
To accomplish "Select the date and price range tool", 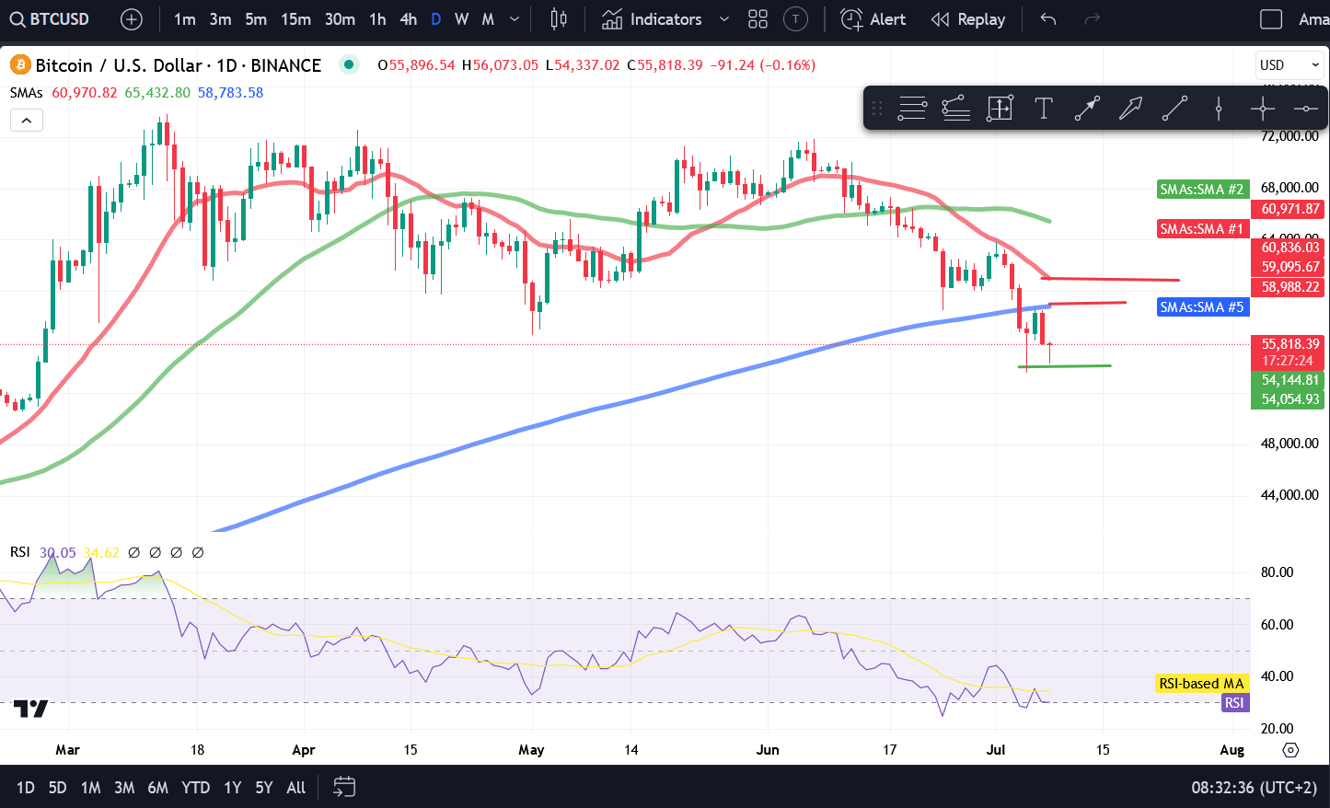I will tap(1000, 109).
